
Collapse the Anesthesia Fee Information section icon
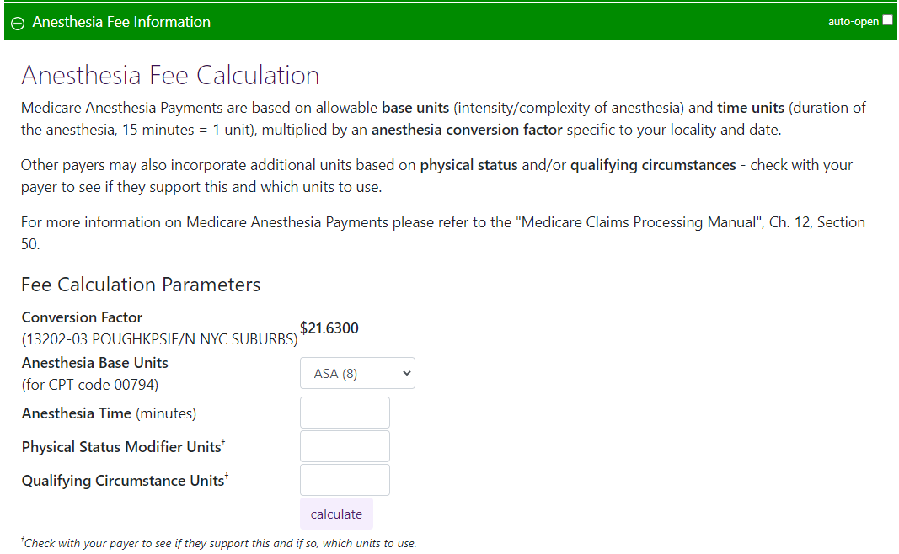pos(18,23)
